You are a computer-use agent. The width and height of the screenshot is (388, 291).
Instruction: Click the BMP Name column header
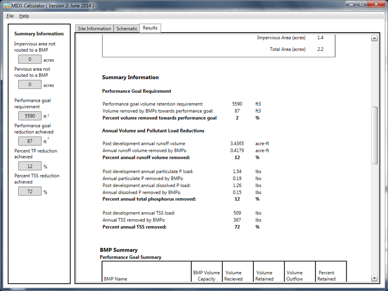tap(115, 279)
